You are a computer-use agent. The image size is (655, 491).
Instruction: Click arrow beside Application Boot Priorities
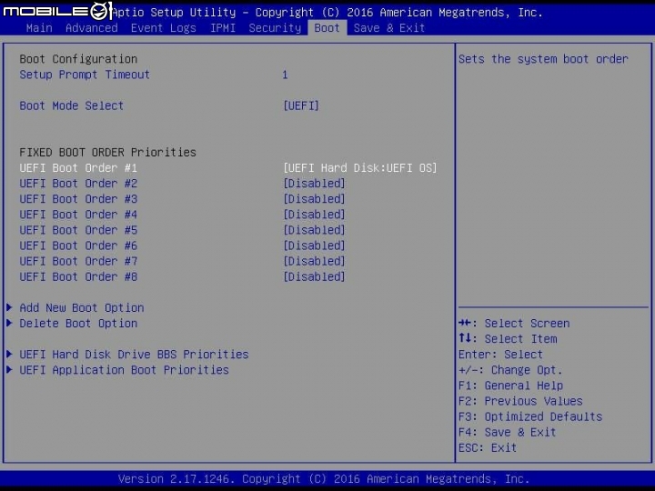[9, 370]
